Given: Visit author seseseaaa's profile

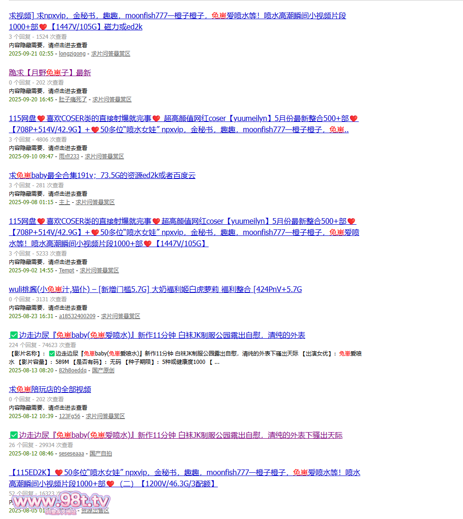Looking at the screenshot, I should pos(71,454).
